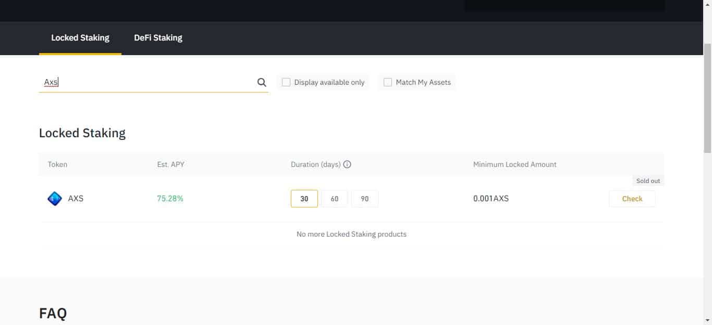Click the FAQ heading

(52, 313)
